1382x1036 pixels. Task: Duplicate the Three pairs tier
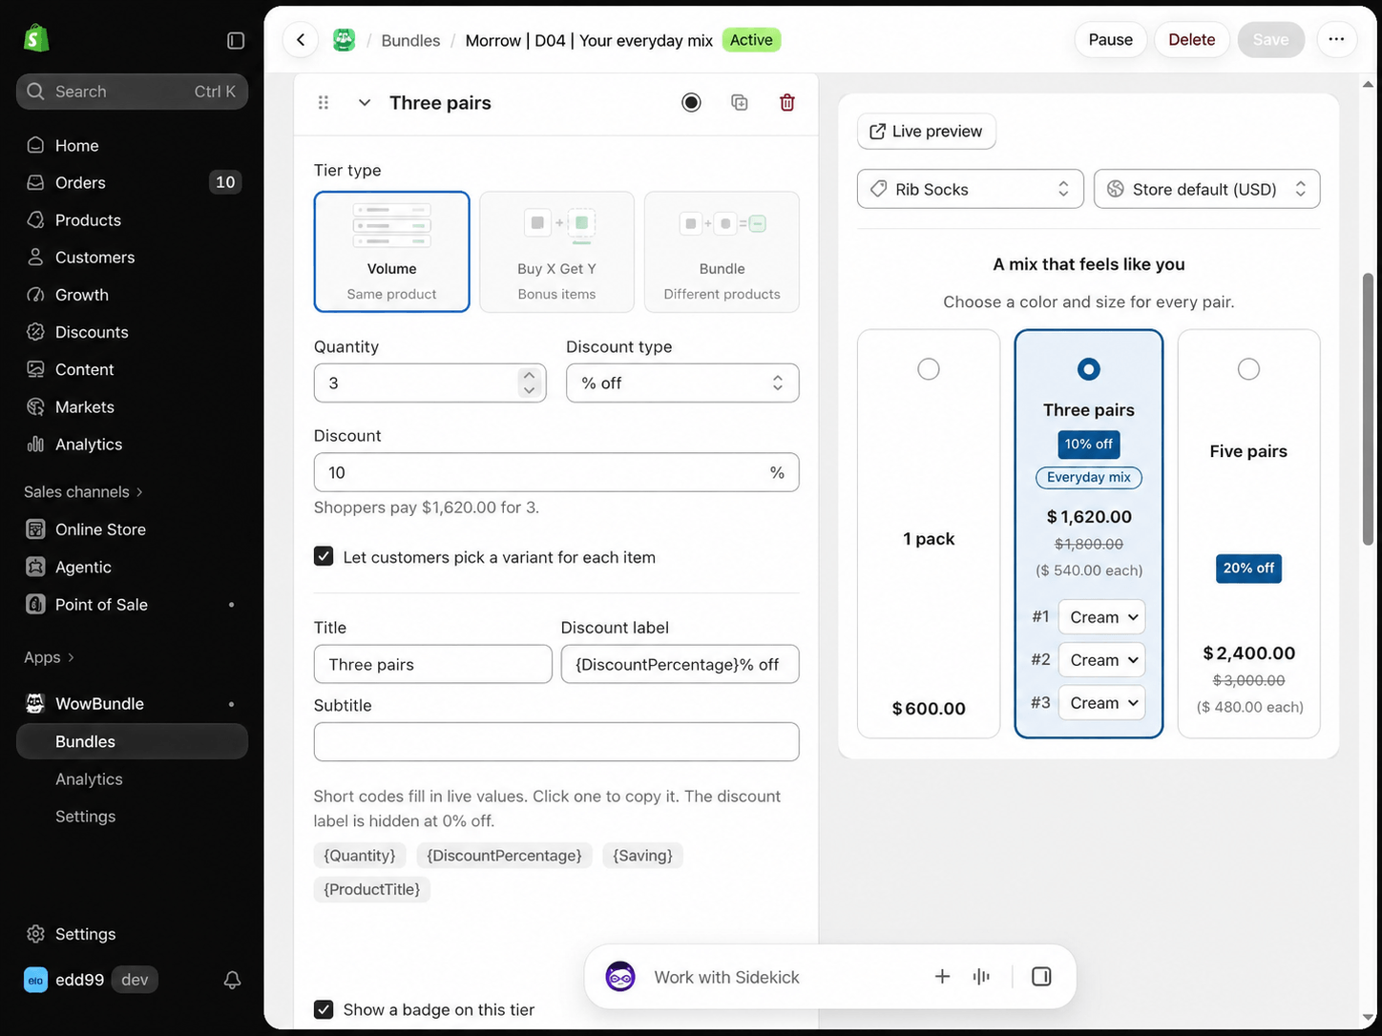[740, 102]
